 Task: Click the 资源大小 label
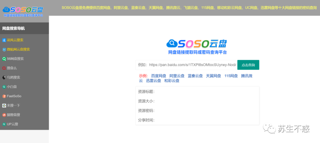(x=146, y=101)
